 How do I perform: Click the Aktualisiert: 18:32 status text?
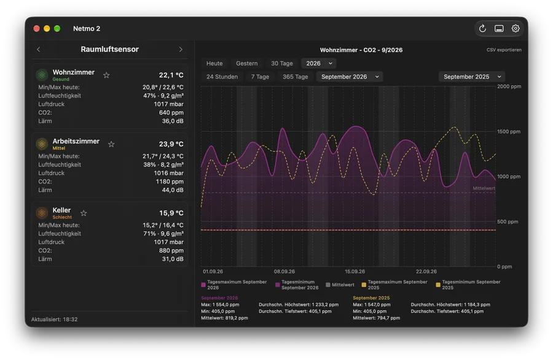(54, 320)
